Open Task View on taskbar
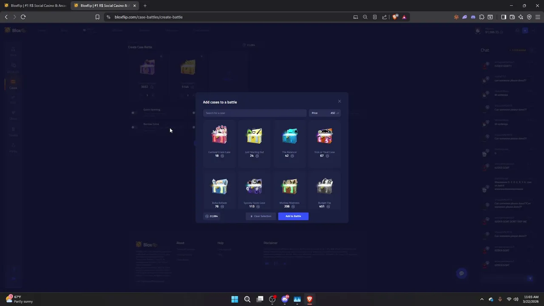544x306 pixels. click(260, 299)
